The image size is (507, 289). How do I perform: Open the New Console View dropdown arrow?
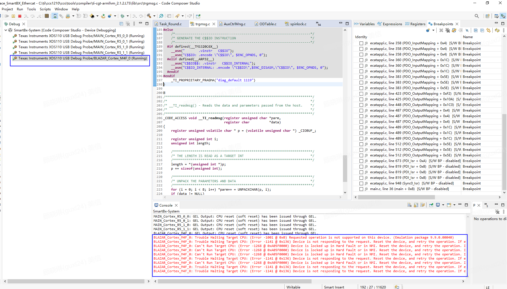pos(454,205)
